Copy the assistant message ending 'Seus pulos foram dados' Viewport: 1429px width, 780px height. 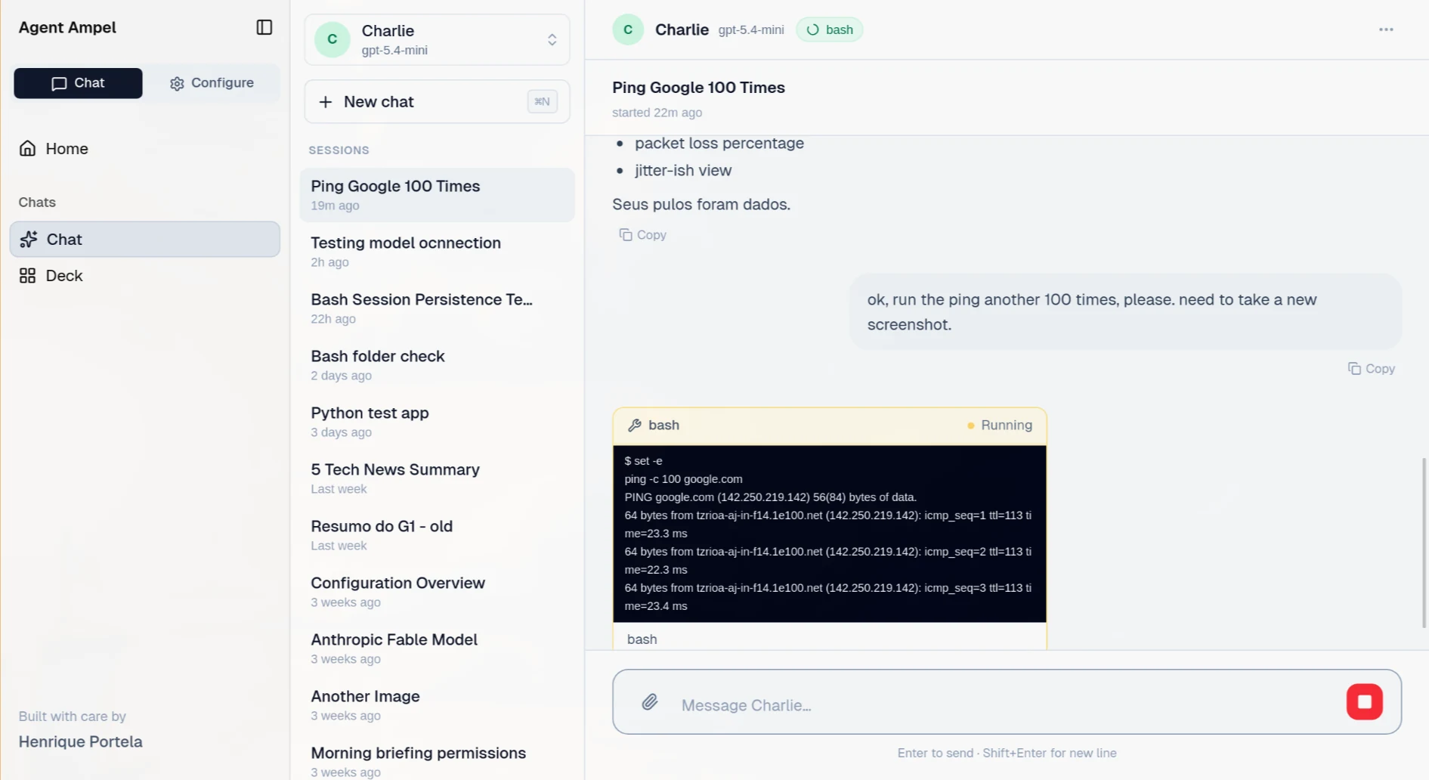(642, 235)
